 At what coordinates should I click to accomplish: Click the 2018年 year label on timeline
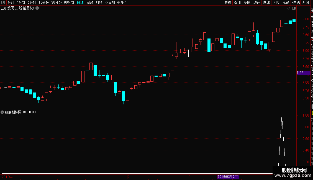[7, 177]
